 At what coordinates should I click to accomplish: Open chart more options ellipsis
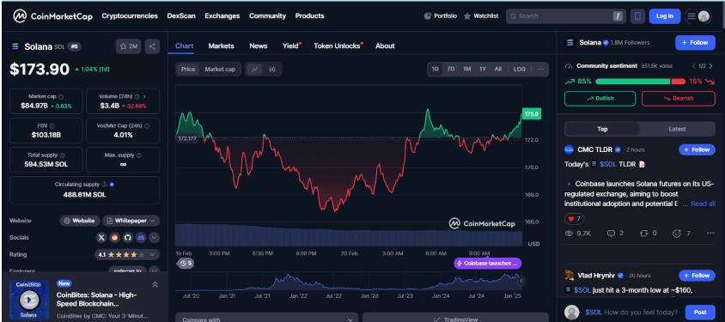pos(540,70)
